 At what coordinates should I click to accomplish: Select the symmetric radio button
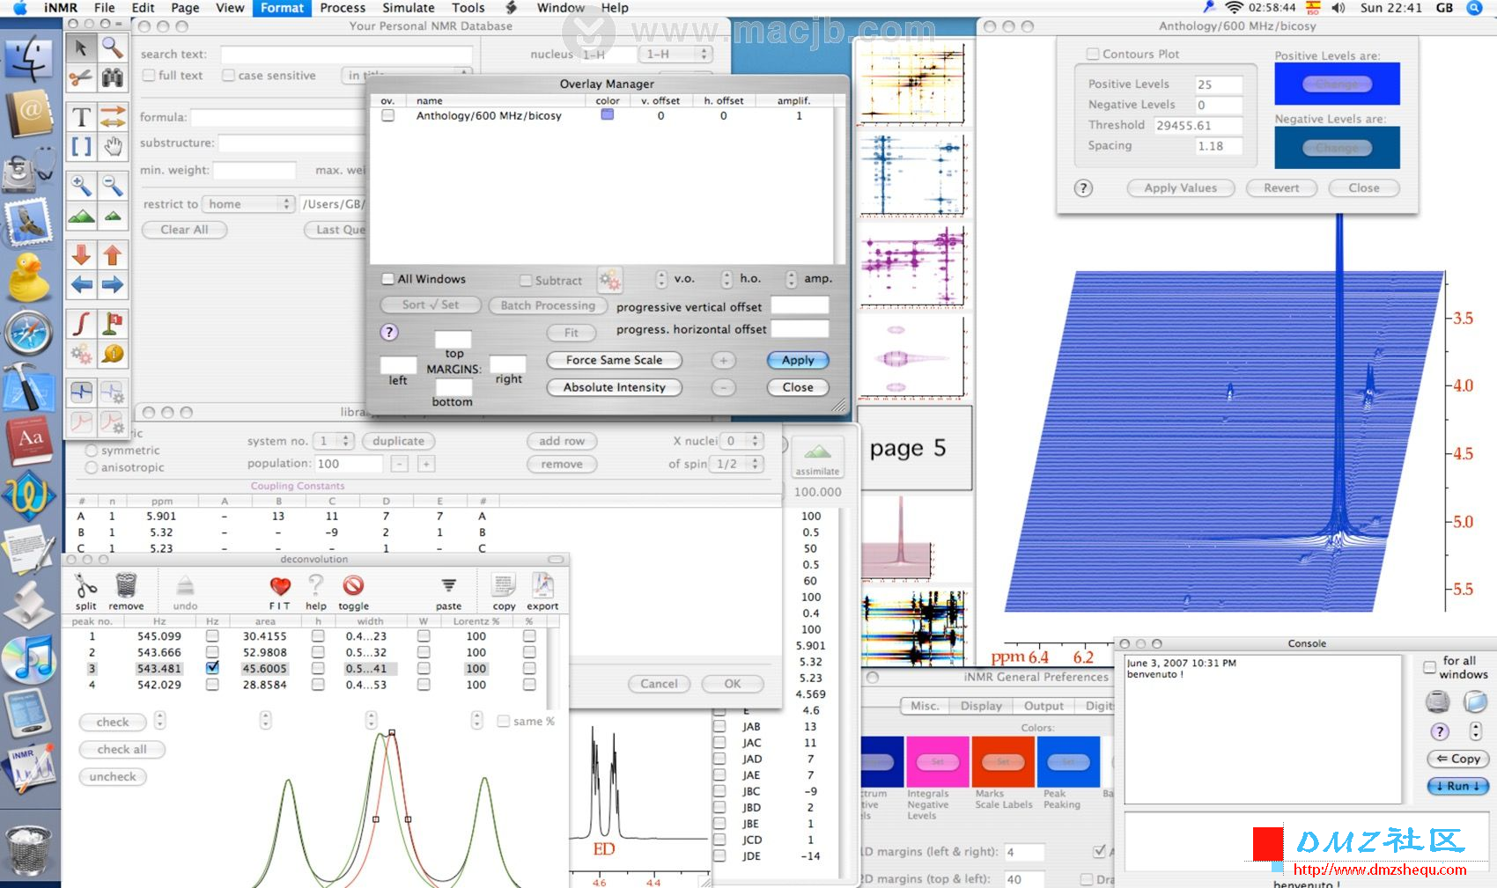point(91,450)
